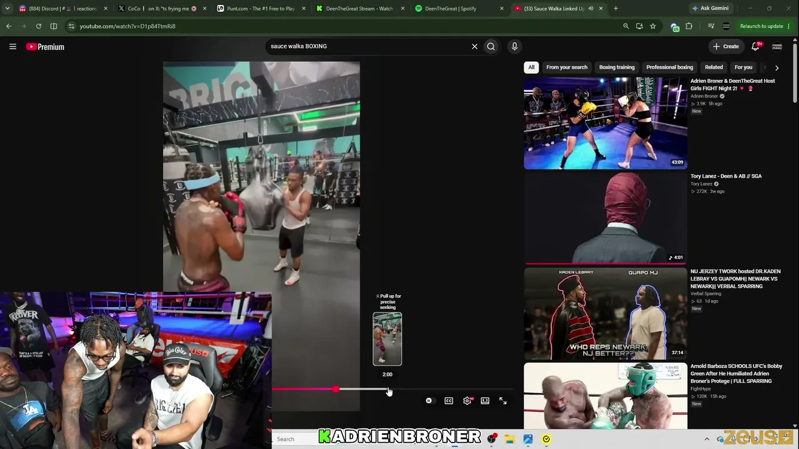Open 'Adrien Broner & DeenTheGreat Host' video title
The width and height of the screenshot is (799, 449).
[x=733, y=85]
